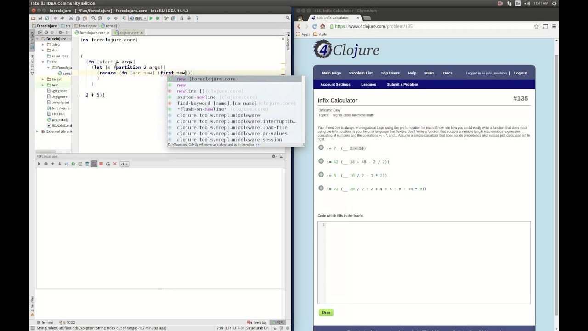The height and width of the screenshot is (331, 588).
Task: Open Problem List link on 4Clojure
Action: click(x=361, y=73)
